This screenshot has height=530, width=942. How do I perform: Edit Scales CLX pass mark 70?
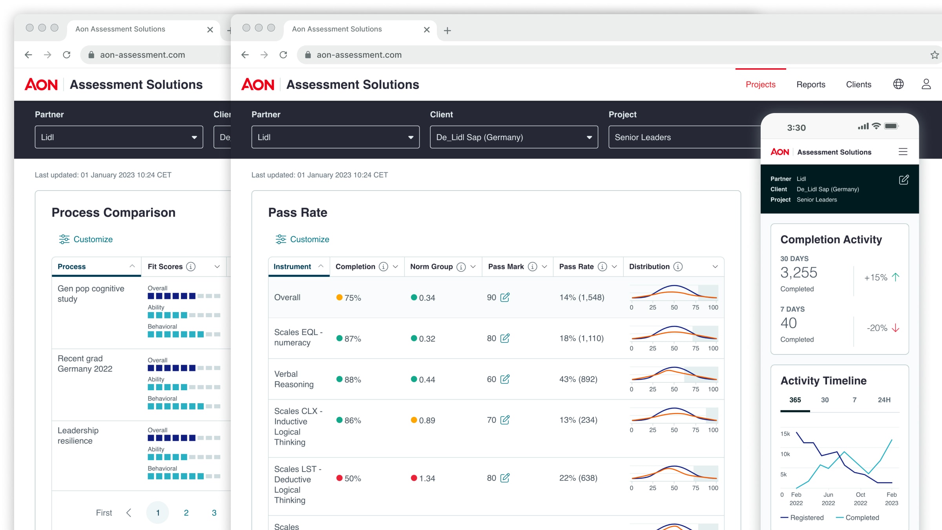505,420
